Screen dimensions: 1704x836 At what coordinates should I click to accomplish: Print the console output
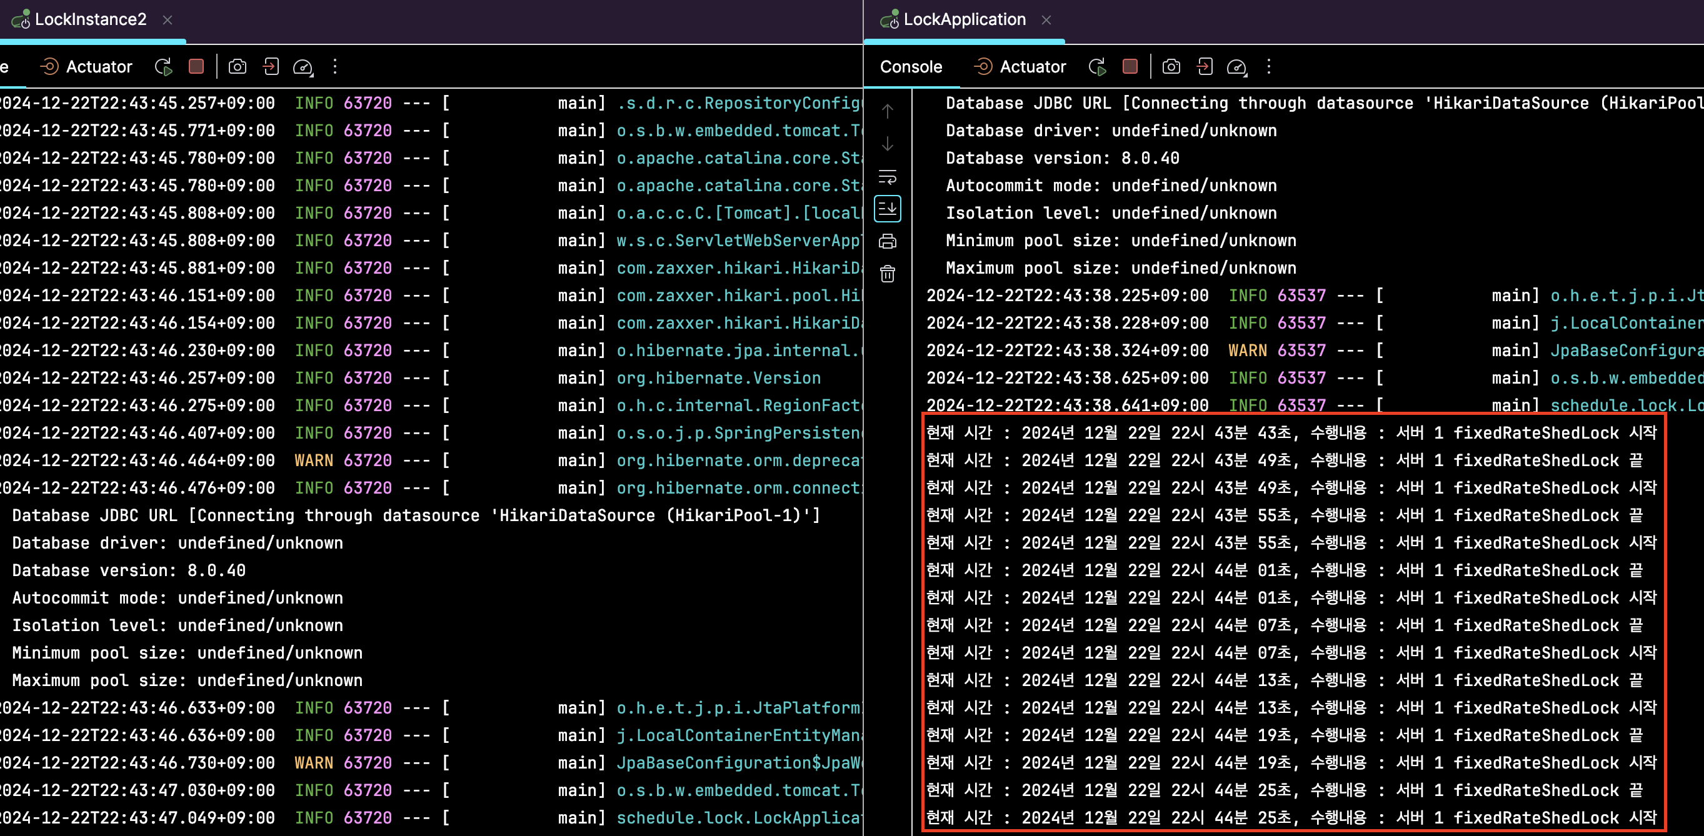pyautogui.click(x=888, y=241)
